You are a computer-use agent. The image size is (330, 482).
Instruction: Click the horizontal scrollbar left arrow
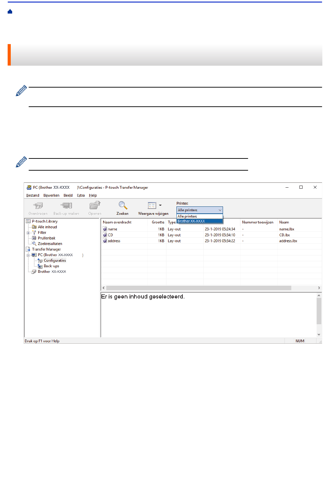[x=104, y=288]
